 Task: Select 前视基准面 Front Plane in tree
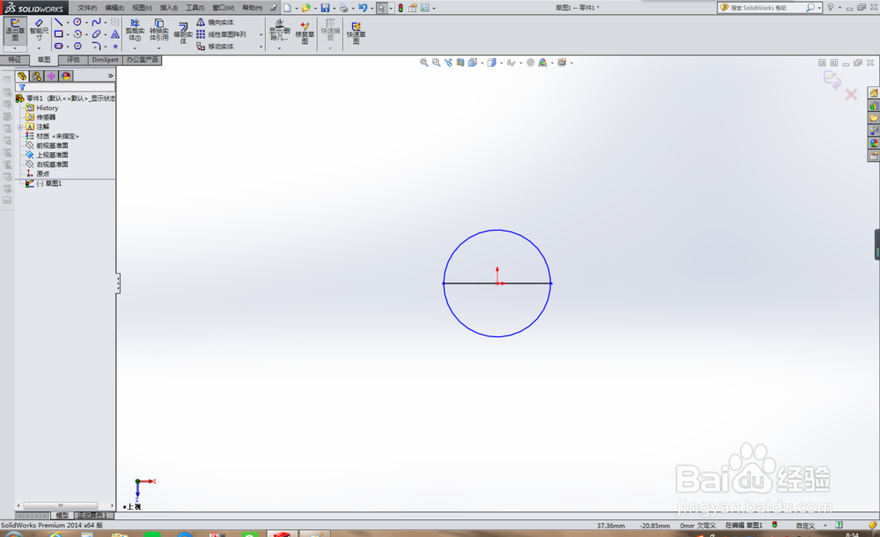pyautogui.click(x=48, y=145)
